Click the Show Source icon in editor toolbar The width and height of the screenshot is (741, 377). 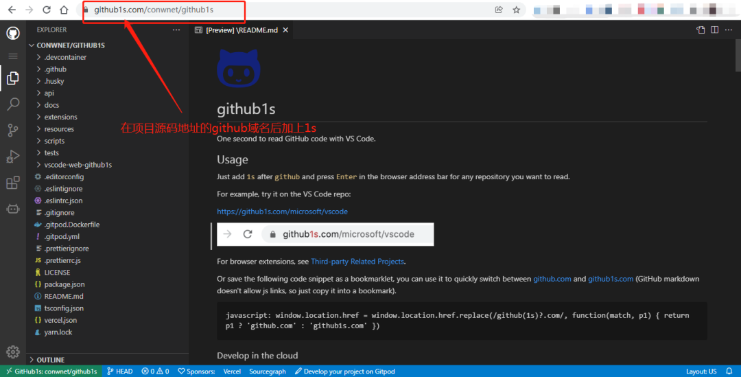pyautogui.click(x=701, y=30)
